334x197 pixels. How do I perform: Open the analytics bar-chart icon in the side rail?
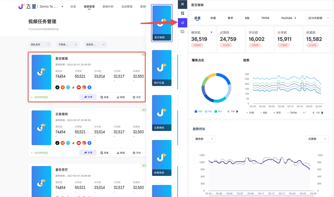[182, 23]
